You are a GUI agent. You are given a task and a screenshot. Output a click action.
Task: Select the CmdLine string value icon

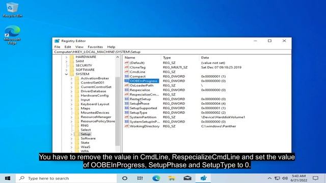pos(127,72)
